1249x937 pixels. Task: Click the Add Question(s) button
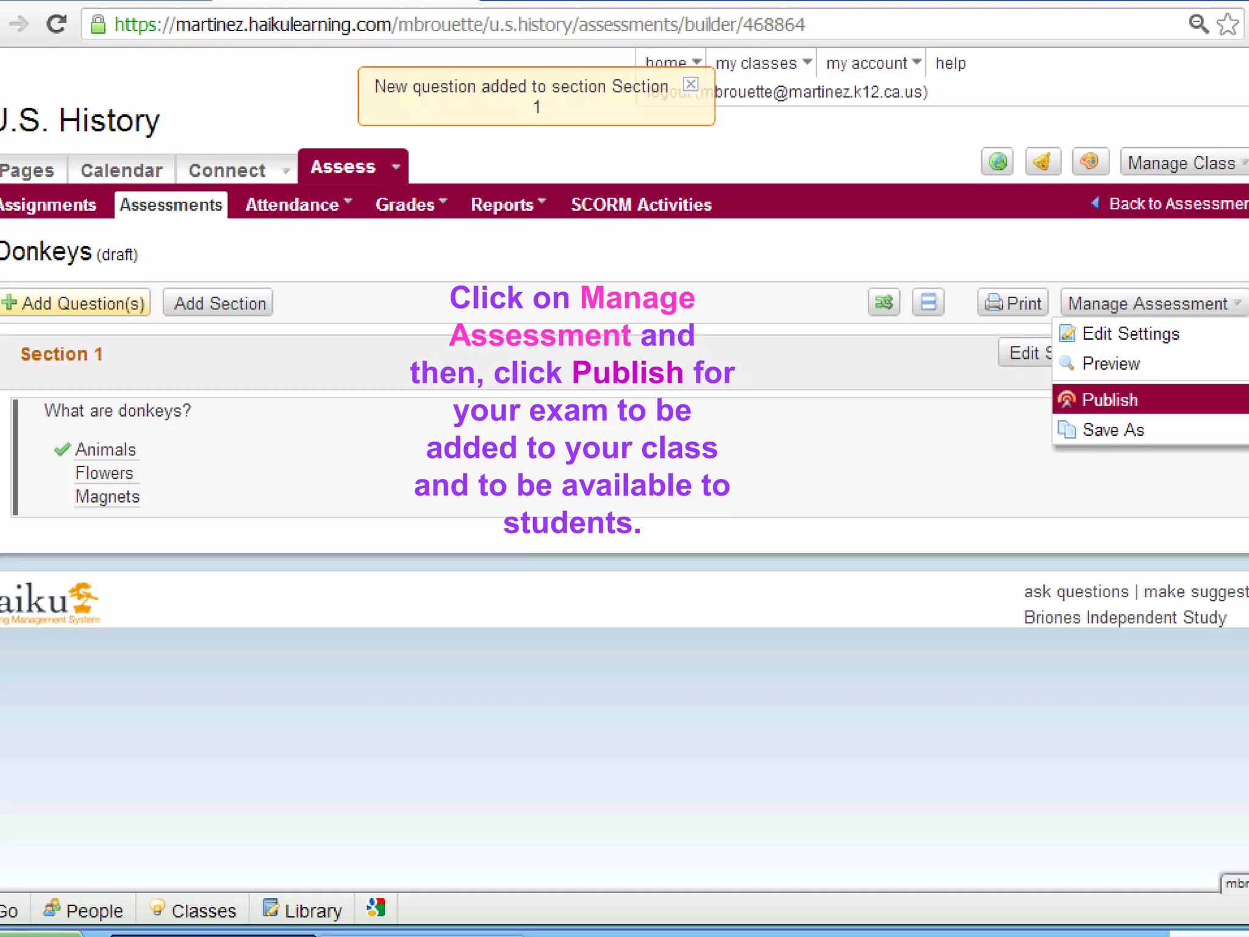[74, 303]
